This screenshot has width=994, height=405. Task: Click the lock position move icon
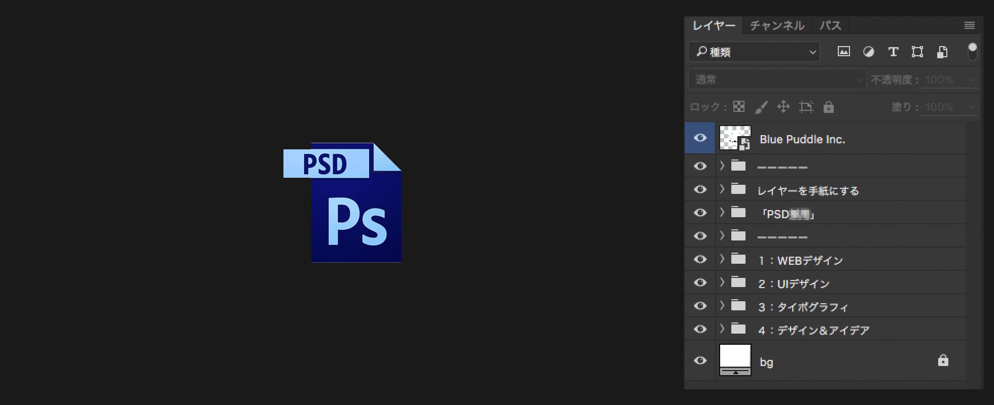[x=784, y=107]
